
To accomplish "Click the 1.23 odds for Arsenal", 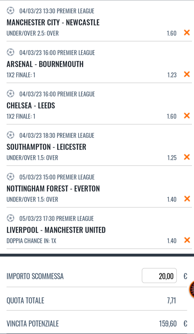I will click(172, 75).
